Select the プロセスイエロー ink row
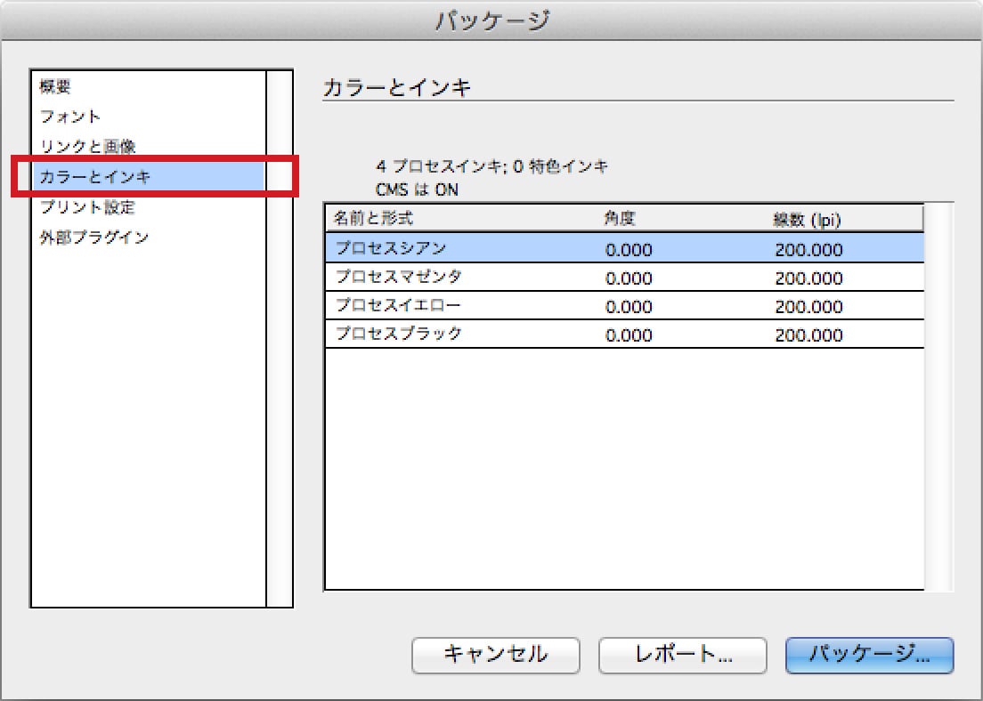The image size is (983, 701). coord(623,306)
